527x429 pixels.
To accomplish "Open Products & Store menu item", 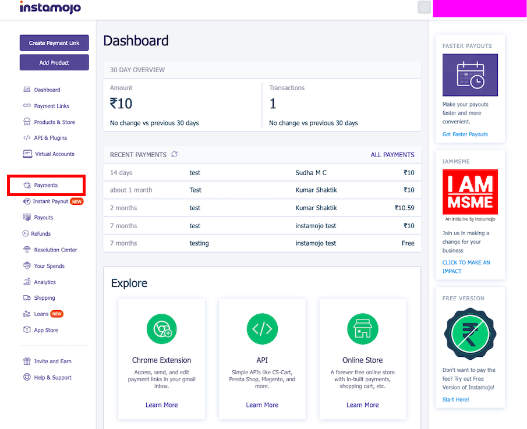I will [x=55, y=122].
